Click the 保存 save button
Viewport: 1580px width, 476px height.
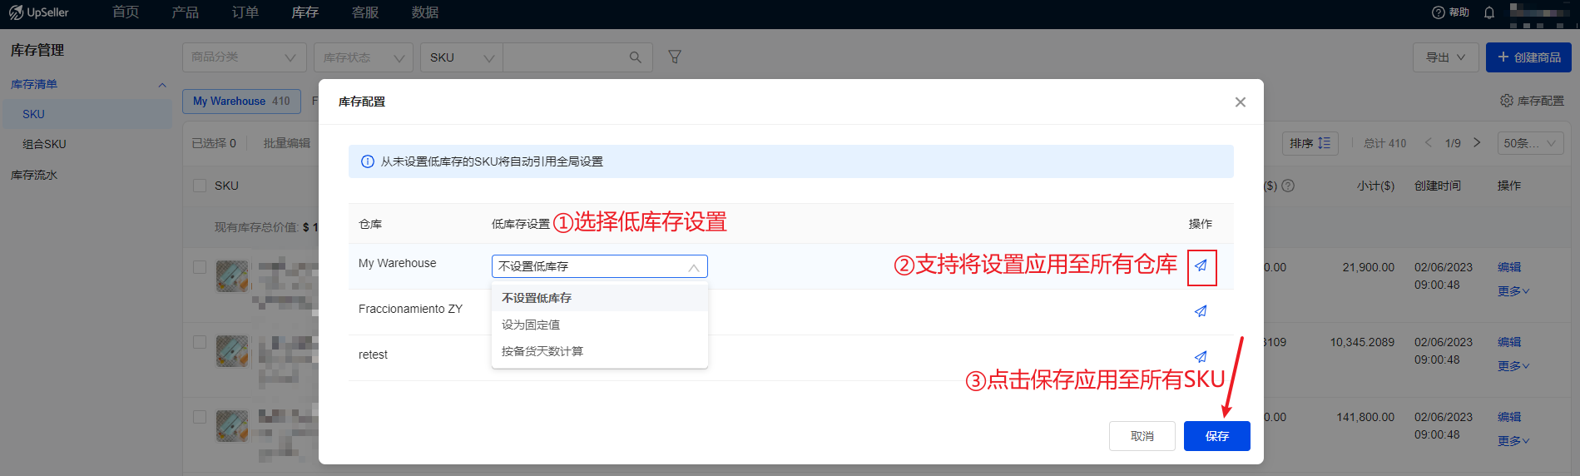tap(1216, 436)
